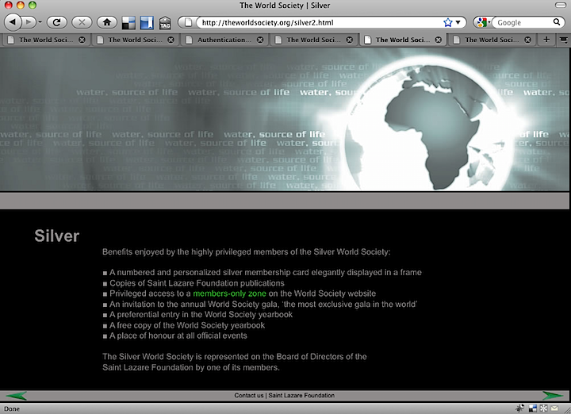Open a new tab with the plus button
The height and width of the screenshot is (414, 571).
click(x=546, y=40)
